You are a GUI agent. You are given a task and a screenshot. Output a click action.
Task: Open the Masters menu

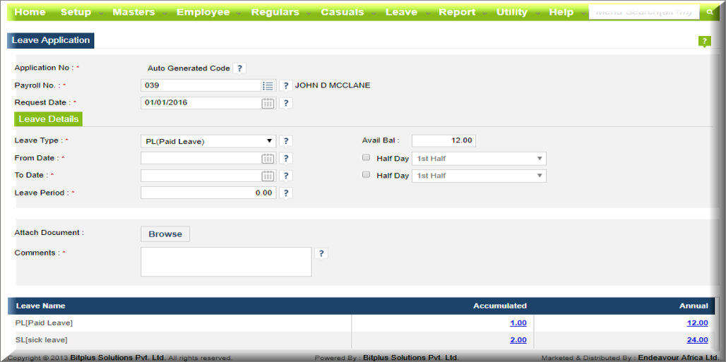click(x=133, y=13)
